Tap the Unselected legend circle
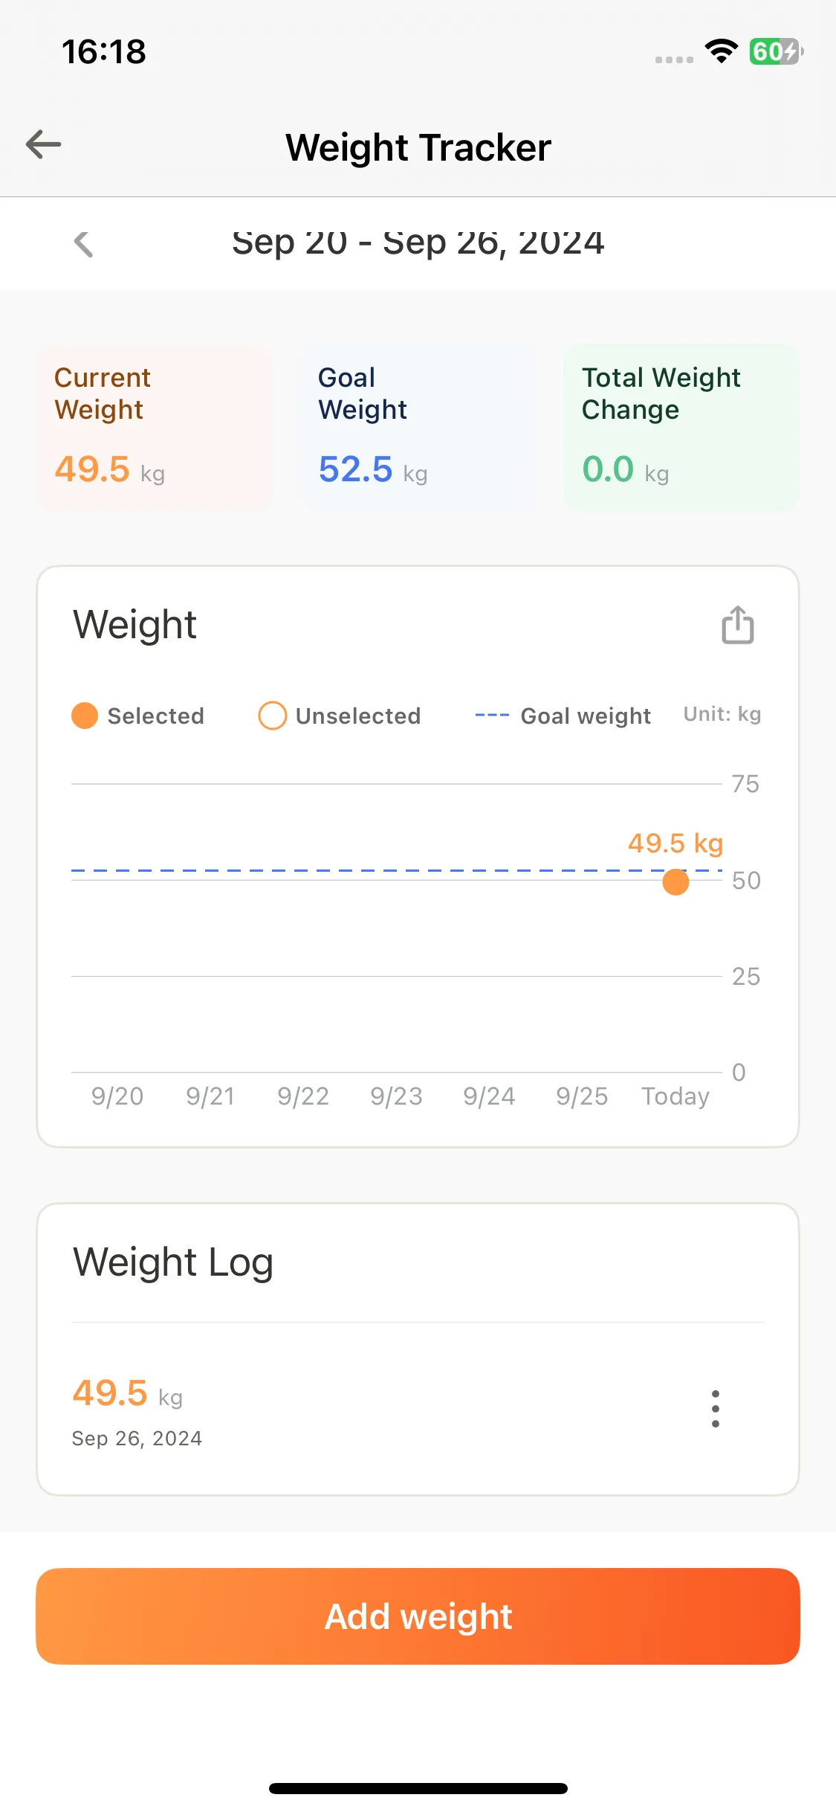Viewport: 836px width, 1812px height. 272,716
